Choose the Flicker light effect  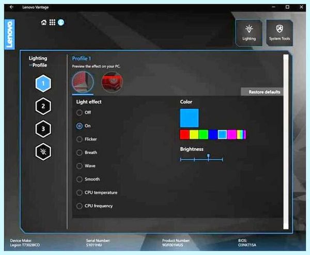pyautogui.click(x=87, y=139)
